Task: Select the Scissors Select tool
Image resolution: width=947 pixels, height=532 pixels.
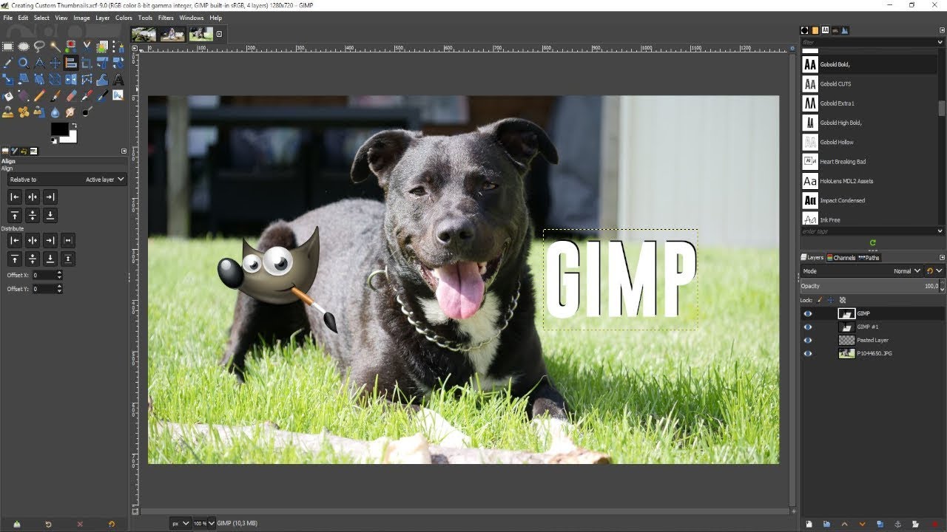Action: 87,46
